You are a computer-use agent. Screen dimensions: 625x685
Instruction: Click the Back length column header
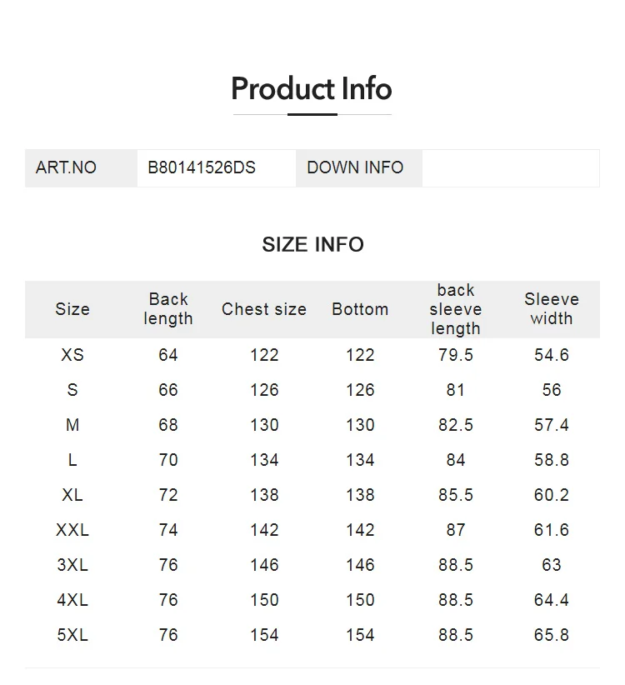168,309
